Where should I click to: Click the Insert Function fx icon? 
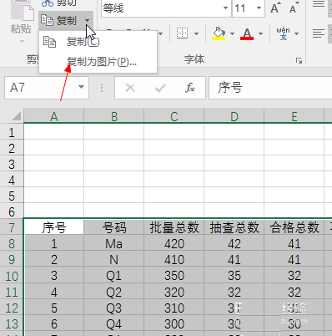click(x=190, y=88)
